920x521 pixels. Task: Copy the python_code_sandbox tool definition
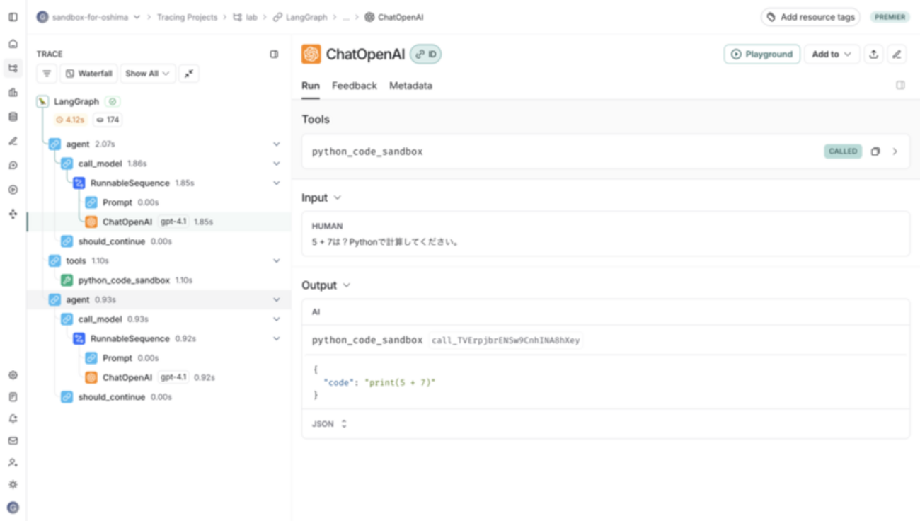click(875, 151)
